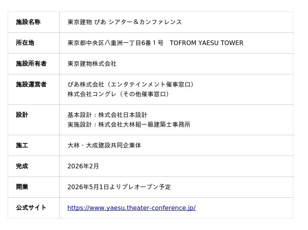Click the 施設所有者 label cell

coord(31,64)
